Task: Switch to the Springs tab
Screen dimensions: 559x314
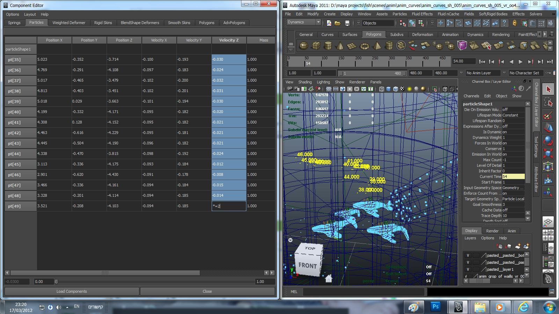Action: coord(14,23)
